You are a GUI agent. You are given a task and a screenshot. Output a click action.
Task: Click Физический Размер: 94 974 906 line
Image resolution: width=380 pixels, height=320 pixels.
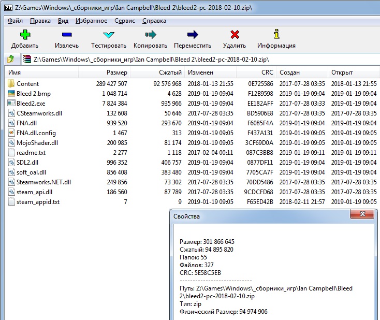click(224, 312)
